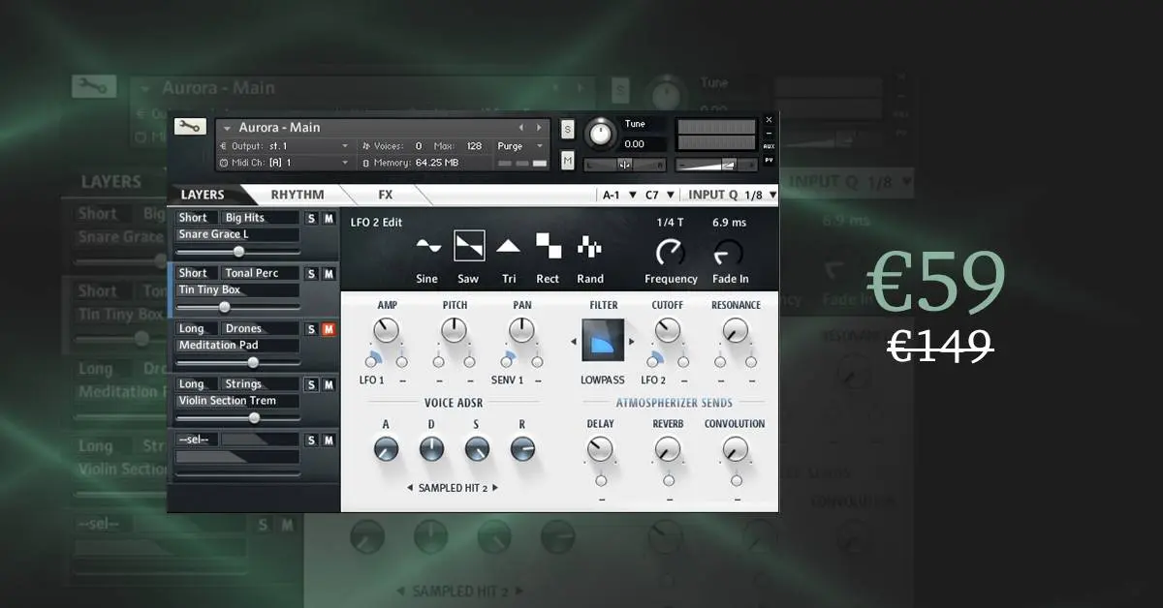Go to previous instrument with left arrow
This screenshot has height=608, width=1163.
[x=521, y=127]
